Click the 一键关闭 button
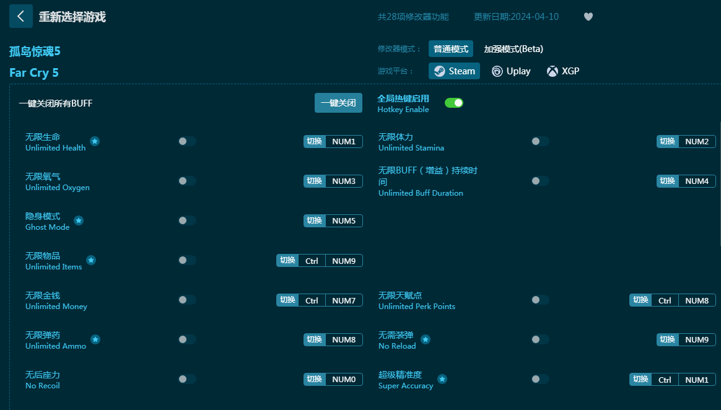 (x=338, y=103)
